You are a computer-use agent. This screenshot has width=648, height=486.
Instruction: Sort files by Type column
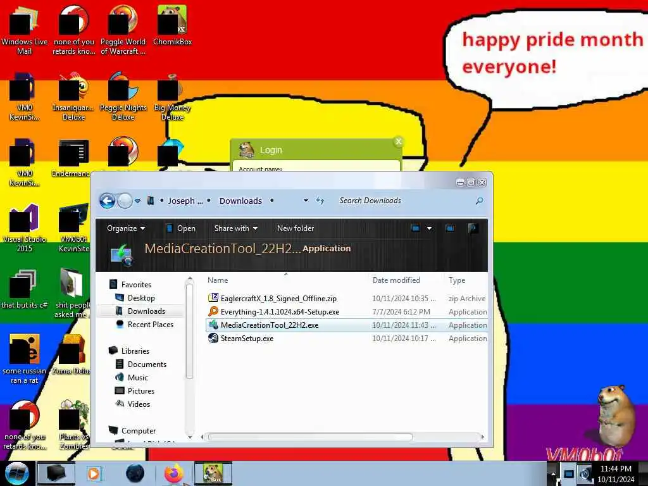(x=457, y=280)
